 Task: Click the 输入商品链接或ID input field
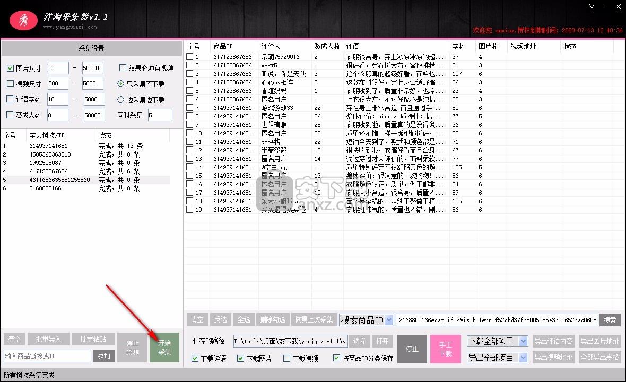(48, 356)
